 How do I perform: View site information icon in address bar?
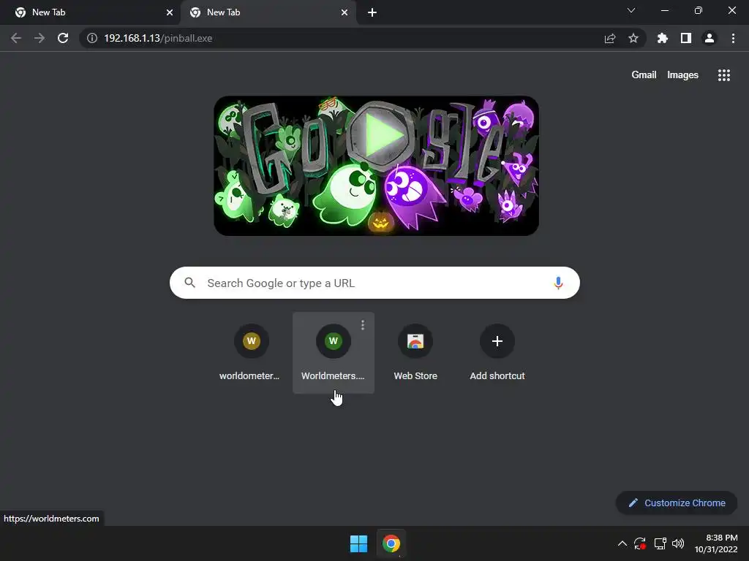point(92,38)
